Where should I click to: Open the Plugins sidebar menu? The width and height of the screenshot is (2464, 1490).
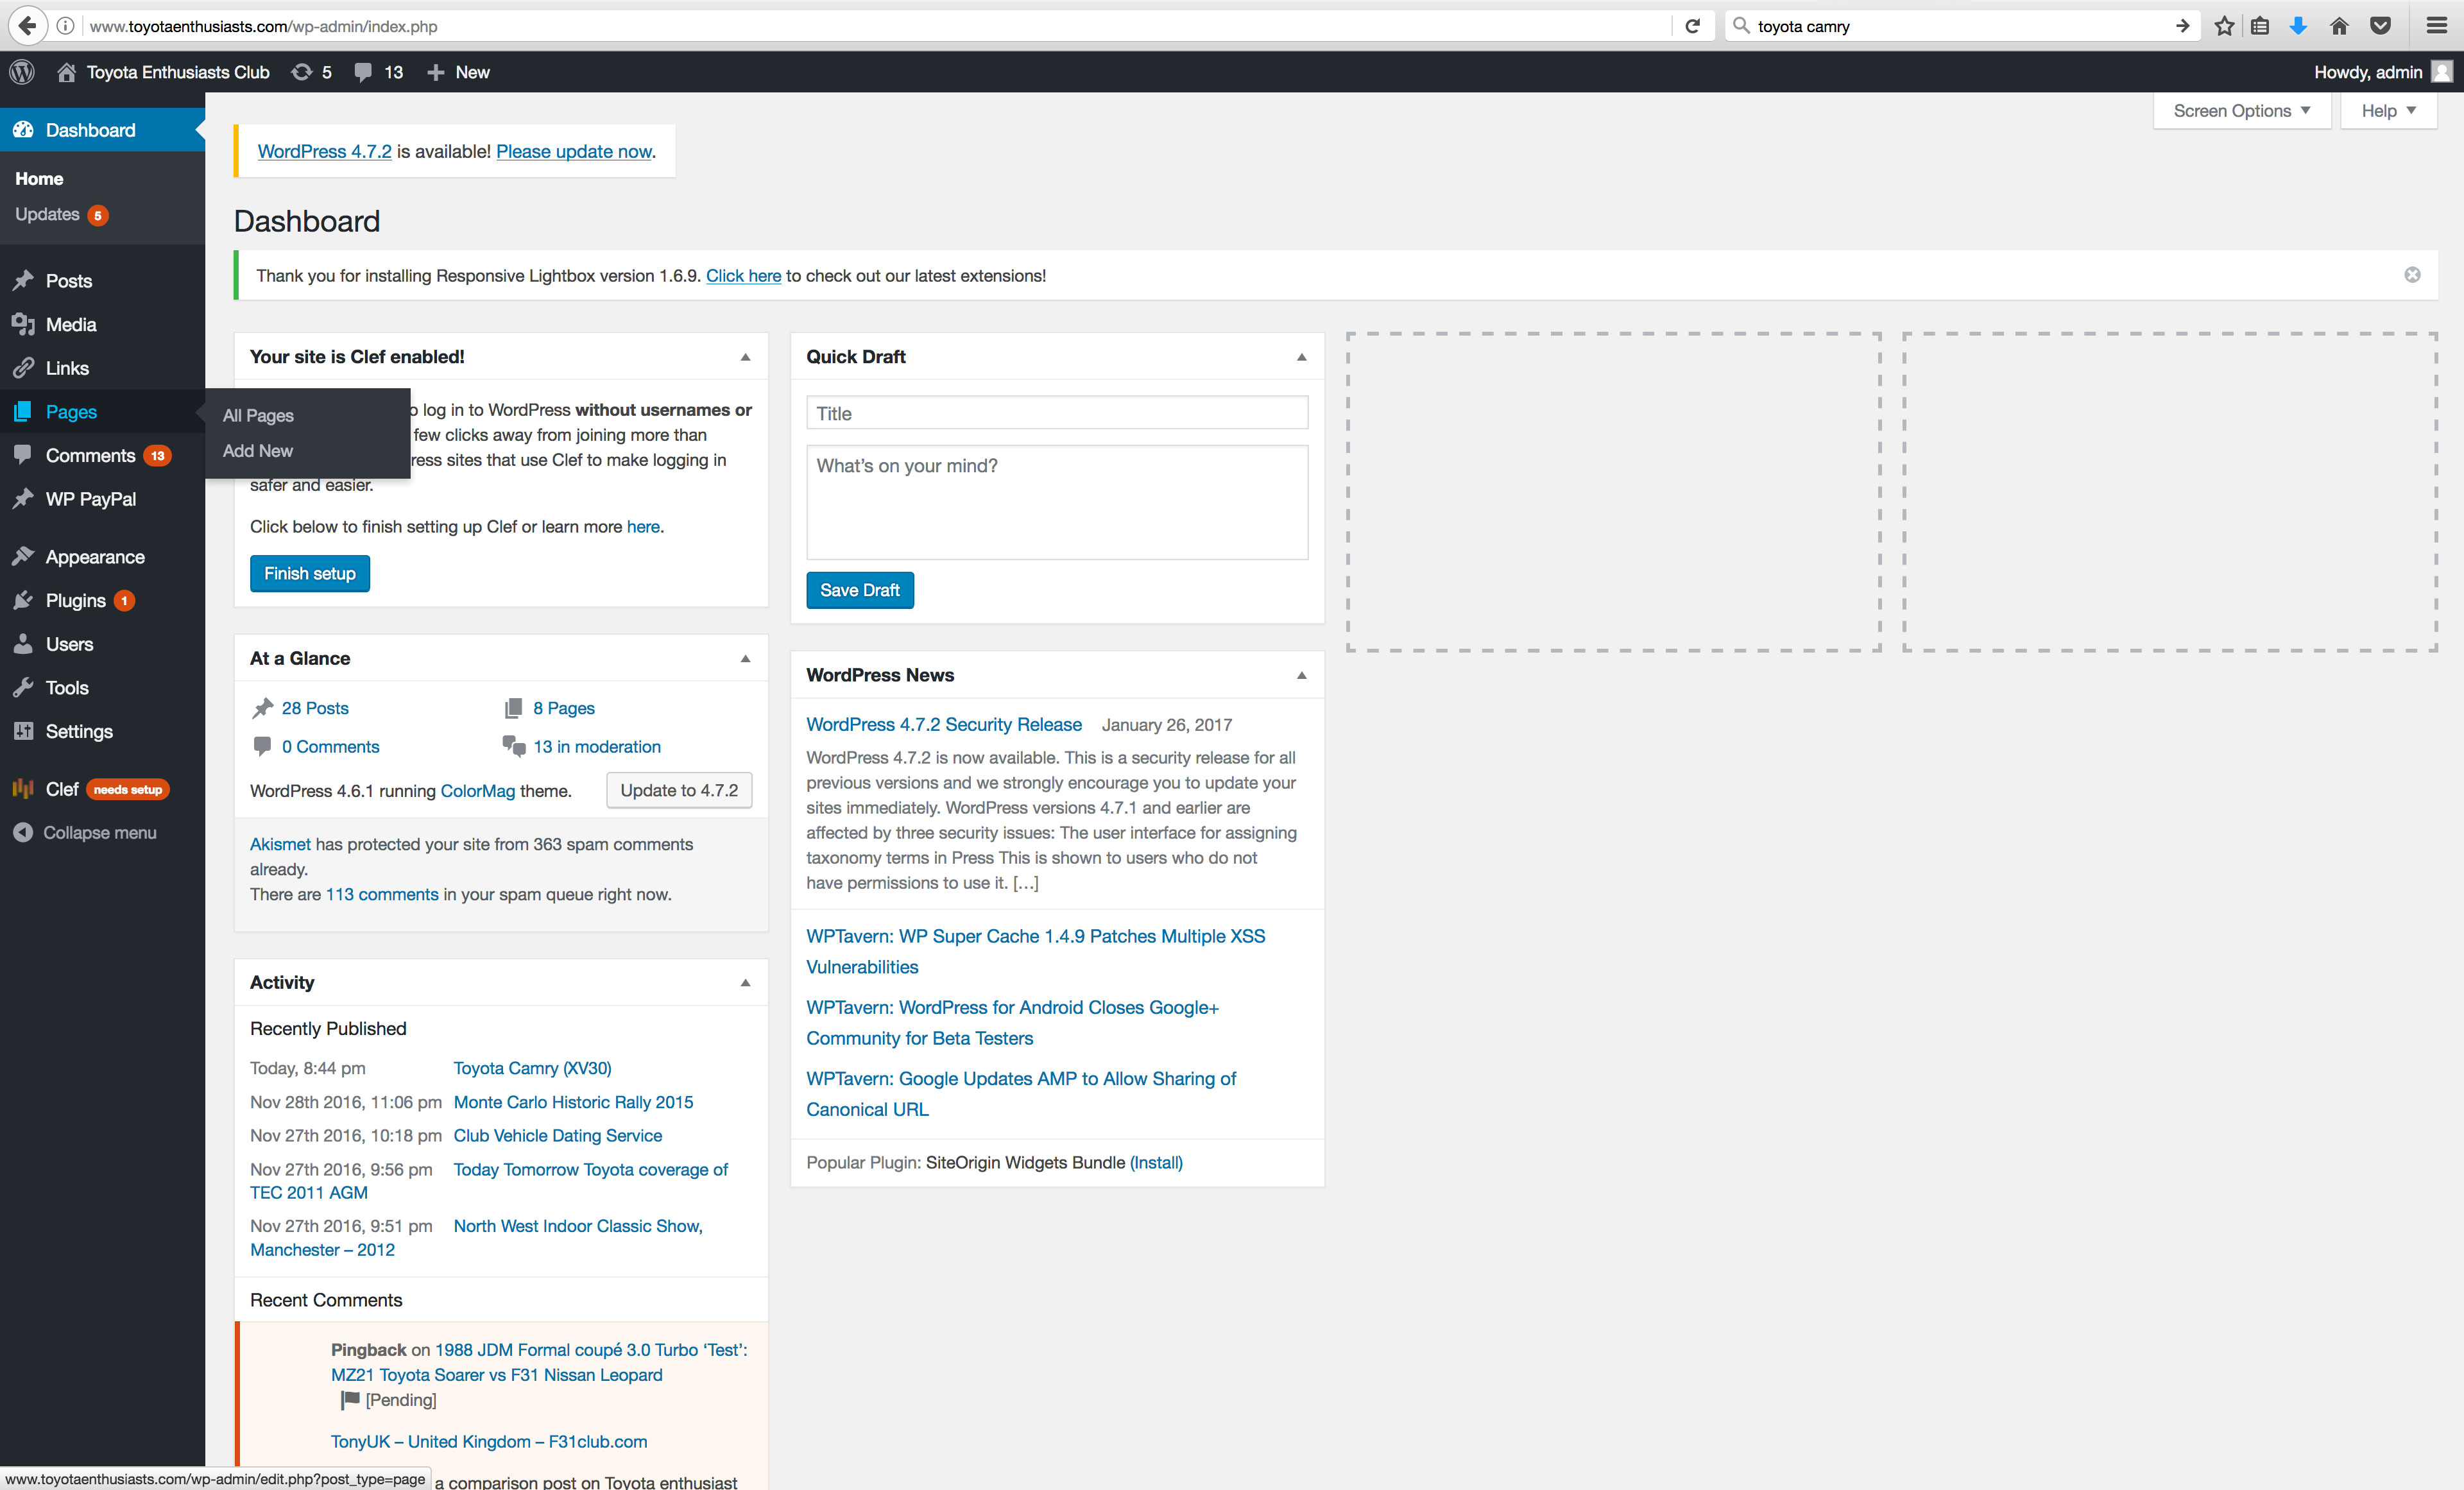76,600
